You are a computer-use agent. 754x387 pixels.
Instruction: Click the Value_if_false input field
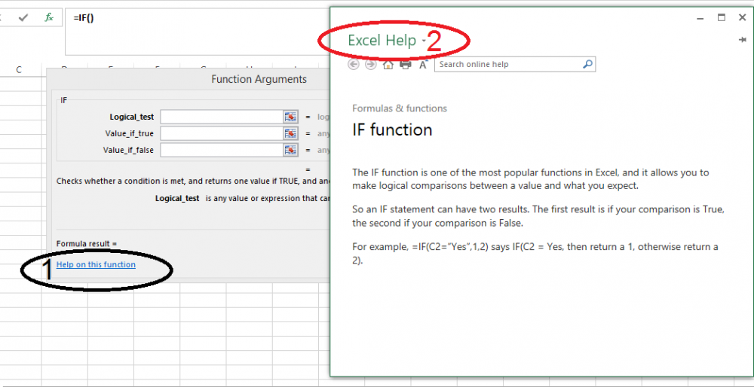221,151
